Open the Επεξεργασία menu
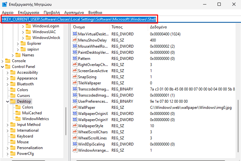 tap(29, 13)
